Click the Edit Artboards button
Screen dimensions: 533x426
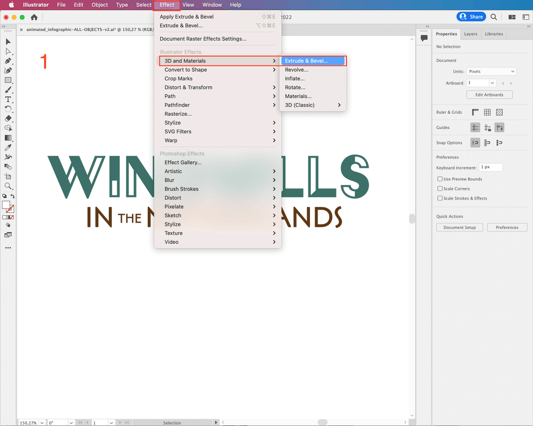point(489,94)
